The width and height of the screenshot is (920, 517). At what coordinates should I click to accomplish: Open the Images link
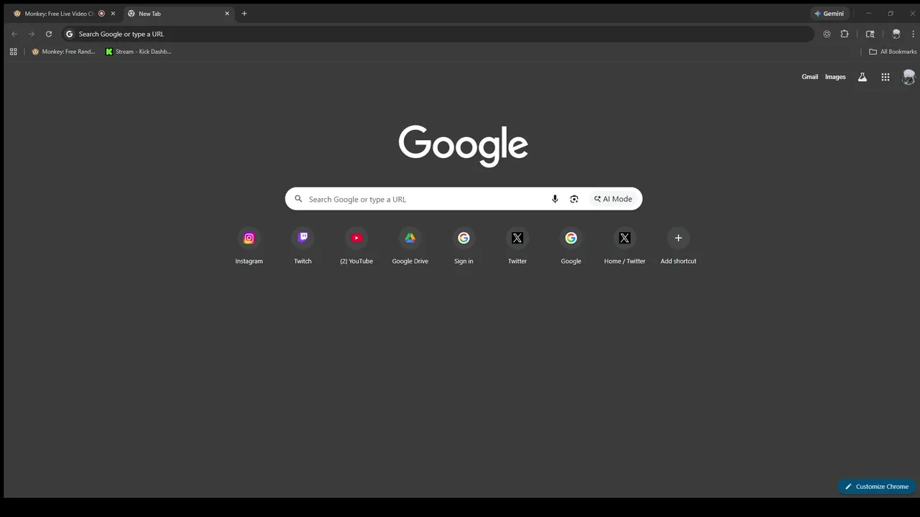835,77
